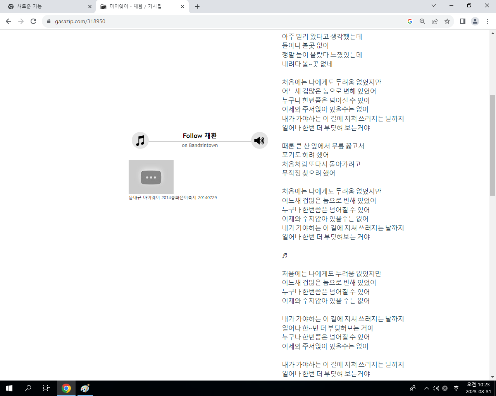Click the lyric line 때론 큰 산 앞에서 무릎 꿇고서

click(323, 146)
